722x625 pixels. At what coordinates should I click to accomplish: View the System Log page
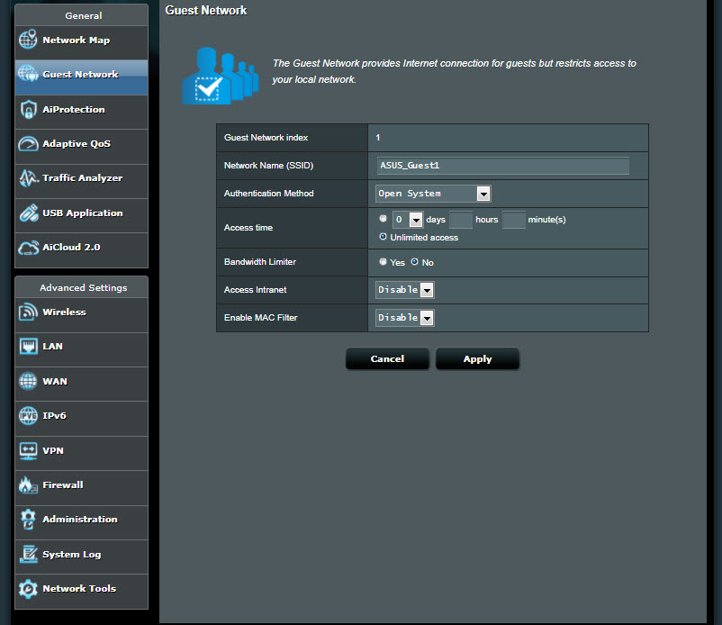click(x=82, y=555)
